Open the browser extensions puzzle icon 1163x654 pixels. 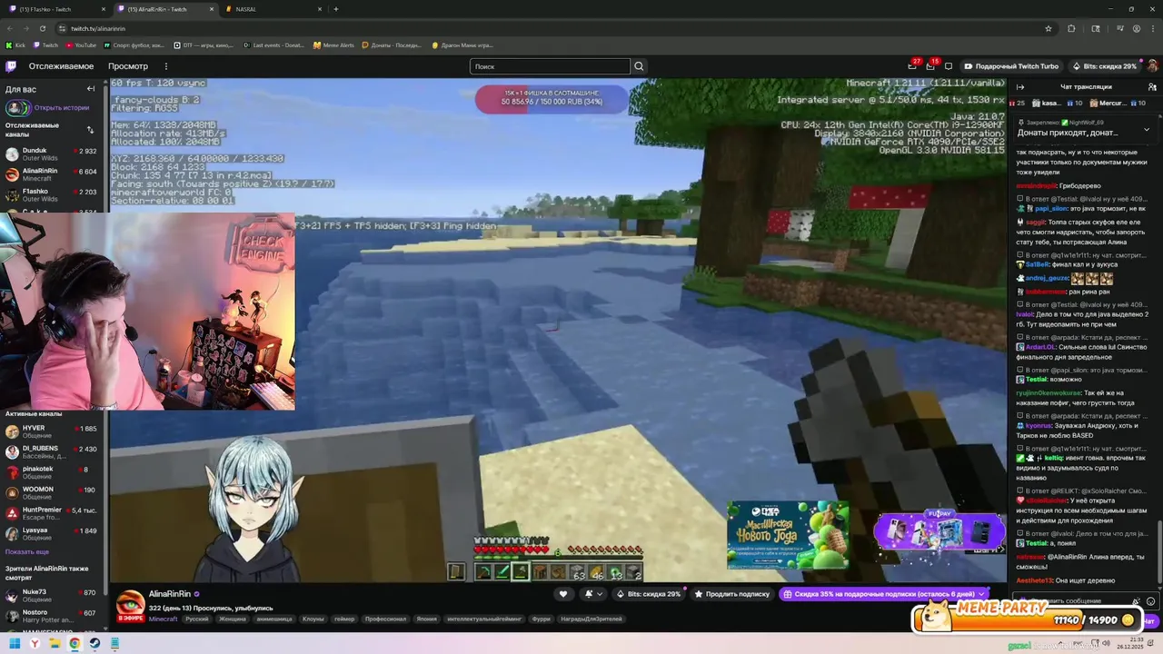click(1071, 28)
